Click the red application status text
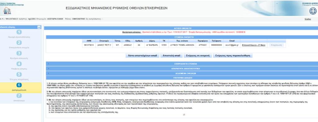The width and height of the screenshot is (318, 122). click(194, 32)
